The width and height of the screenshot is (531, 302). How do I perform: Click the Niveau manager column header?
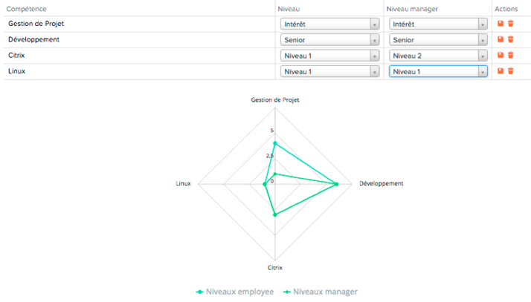pyautogui.click(x=412, y=9)
